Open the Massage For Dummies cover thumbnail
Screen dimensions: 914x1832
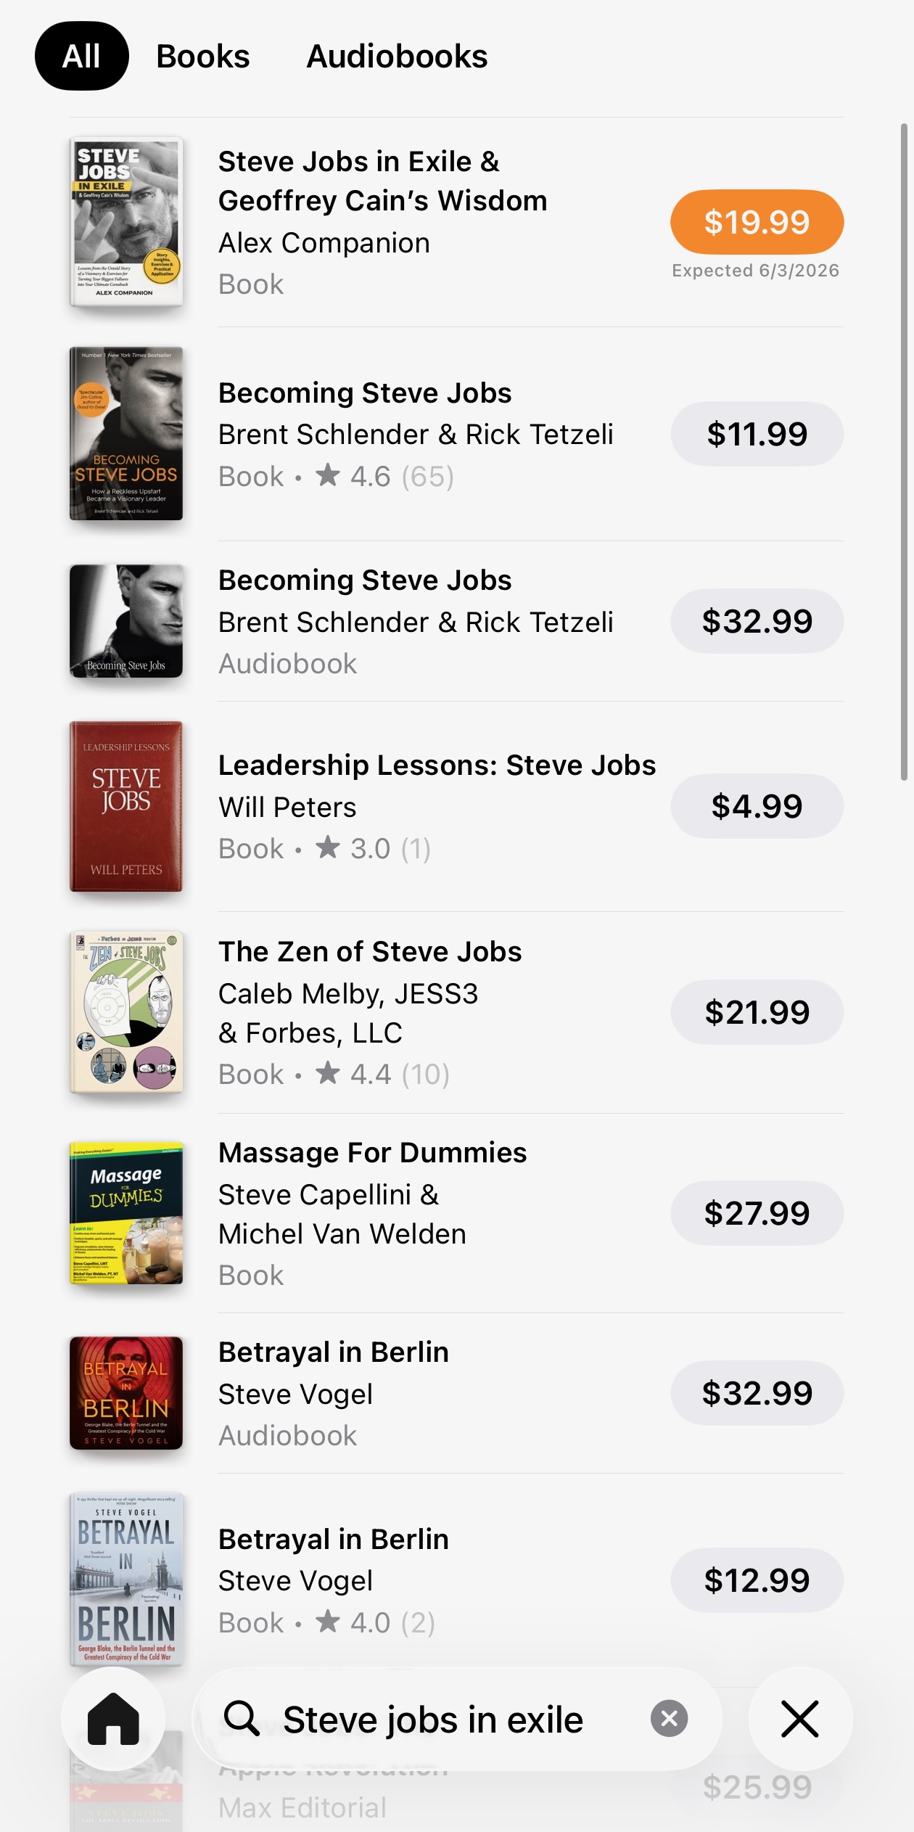tap(127, 1213)
